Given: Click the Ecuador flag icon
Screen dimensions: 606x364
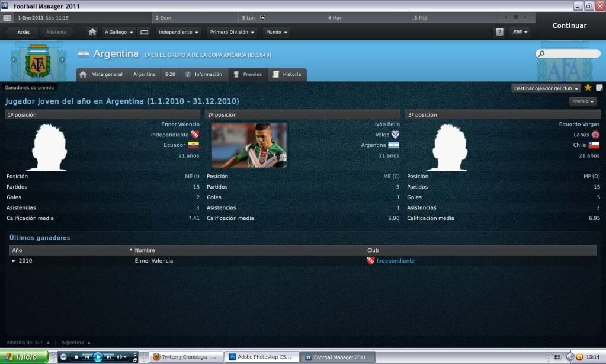Looking at the screenshot, I should [193, 145].
